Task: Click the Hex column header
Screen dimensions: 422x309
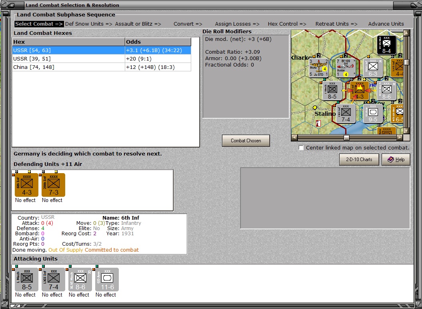Action: (69, 42)
